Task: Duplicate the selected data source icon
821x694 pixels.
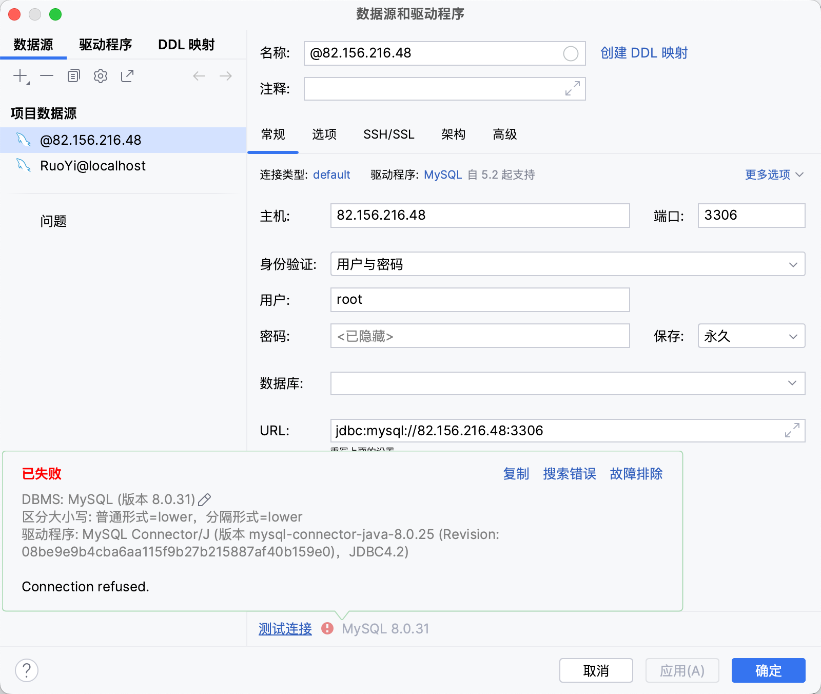Action: coord(74,76)
